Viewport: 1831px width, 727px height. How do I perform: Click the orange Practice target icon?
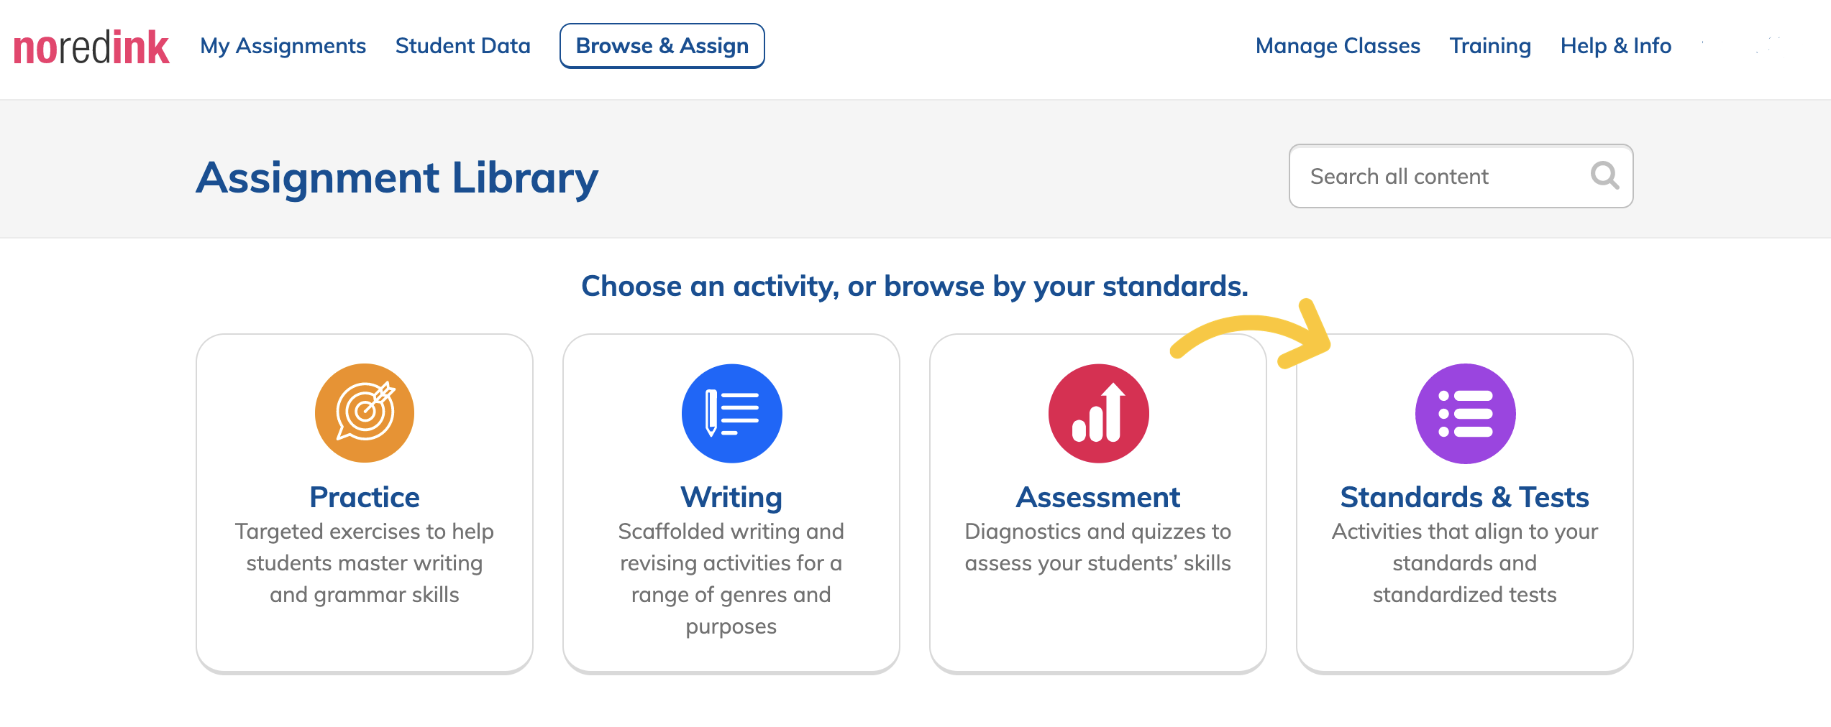click(365, 413)
